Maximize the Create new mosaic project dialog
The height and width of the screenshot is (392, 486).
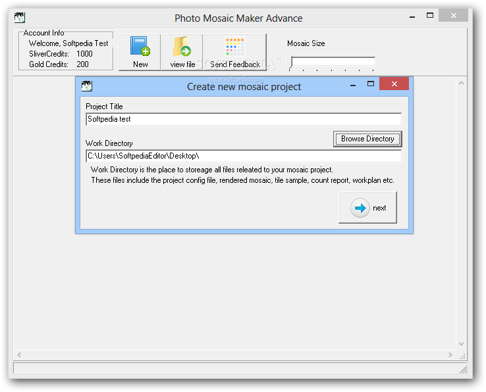point(370,84)
